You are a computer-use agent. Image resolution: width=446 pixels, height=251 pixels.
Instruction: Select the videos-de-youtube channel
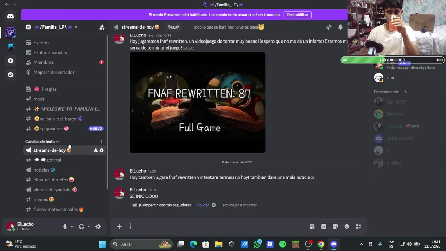[x=65, y=190]
